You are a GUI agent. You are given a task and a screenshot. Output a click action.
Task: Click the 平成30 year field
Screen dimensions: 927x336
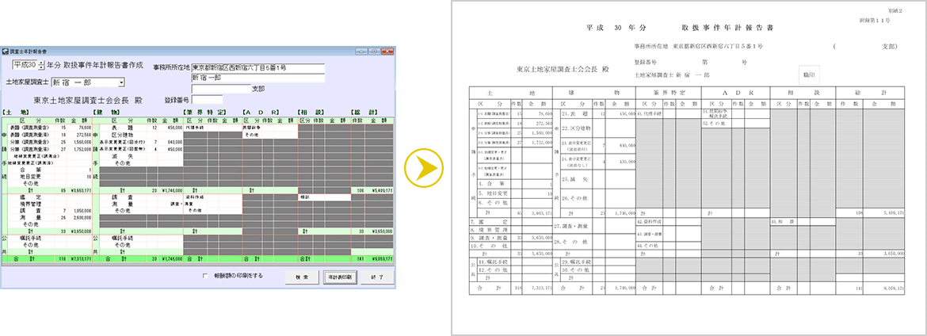[x=25, y=67]
